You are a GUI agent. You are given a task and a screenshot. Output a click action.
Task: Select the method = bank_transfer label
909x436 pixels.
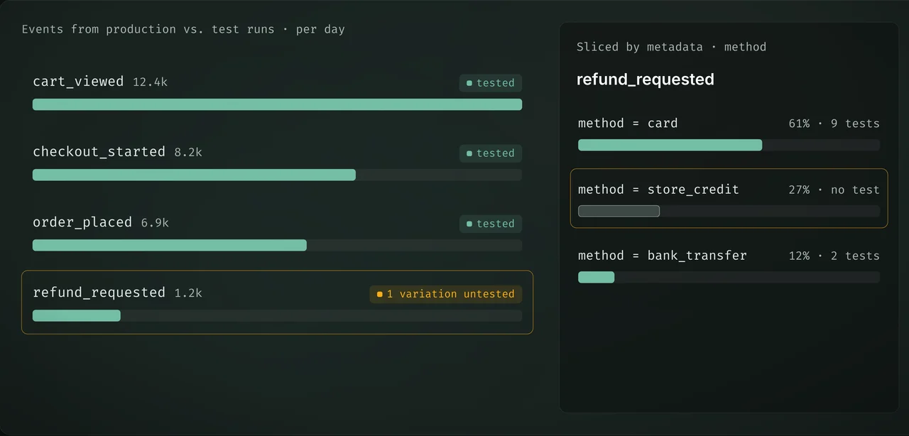tap(663, 256)
